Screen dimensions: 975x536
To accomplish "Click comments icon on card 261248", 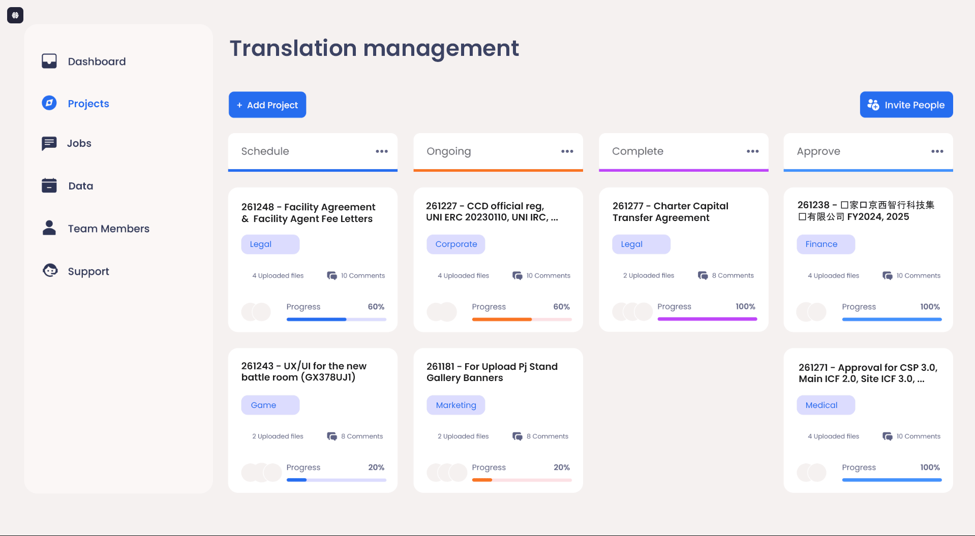I will click(x=332, y=275).
